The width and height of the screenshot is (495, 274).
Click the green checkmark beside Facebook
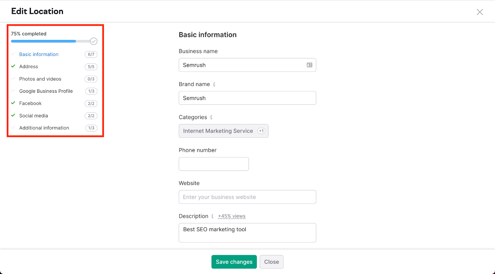click(13, 103)
